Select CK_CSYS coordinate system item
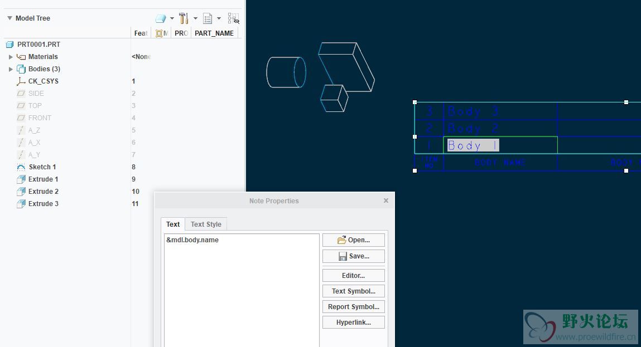 point(44,81)
